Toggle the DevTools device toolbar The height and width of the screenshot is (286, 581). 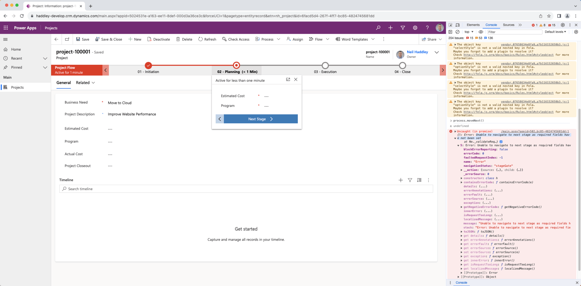[458, 25]
